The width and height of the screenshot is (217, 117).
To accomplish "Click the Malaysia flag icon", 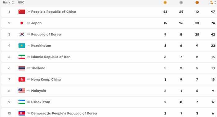I will point(22,91).
